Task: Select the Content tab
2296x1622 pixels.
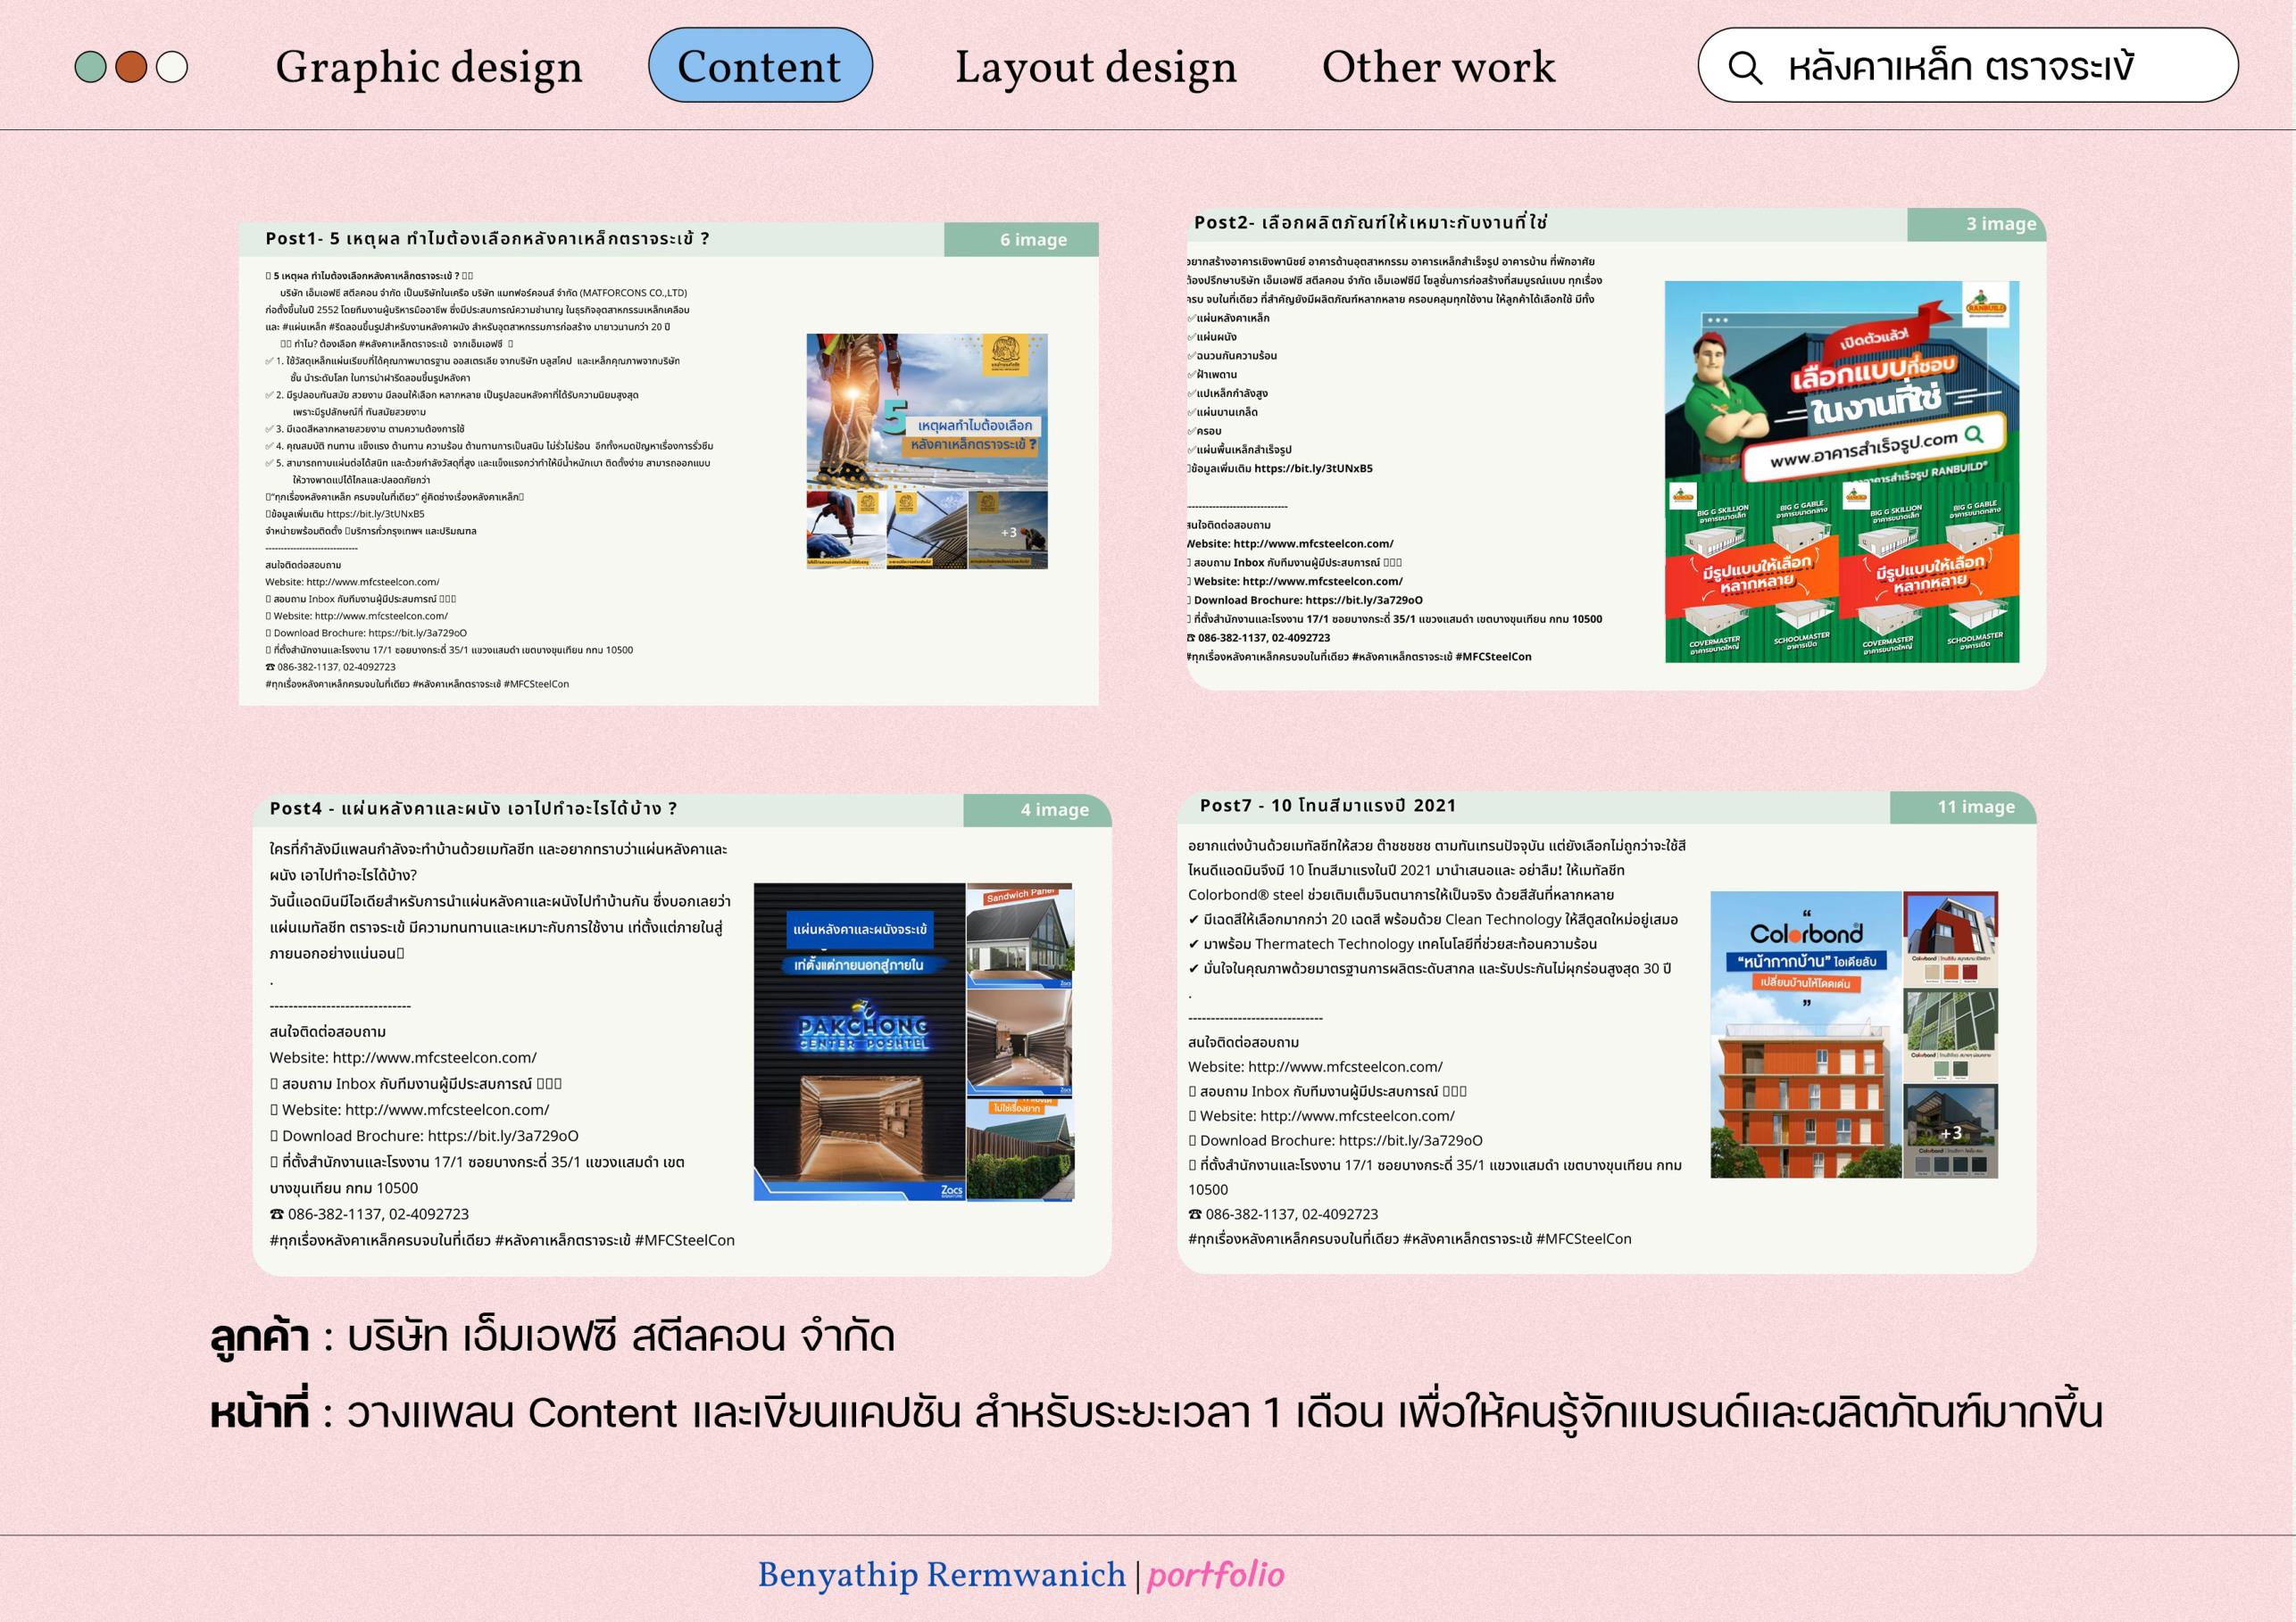Action: tap(760, 66)
